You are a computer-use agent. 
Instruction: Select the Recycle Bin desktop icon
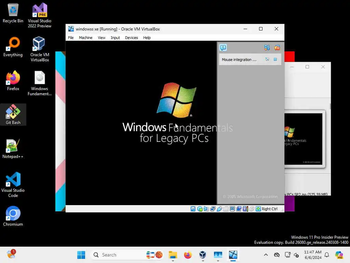(13, 13)
